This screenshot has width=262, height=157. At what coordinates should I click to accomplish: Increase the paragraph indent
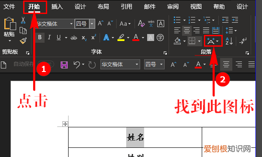pyautogui.click(x=235, y=20)
